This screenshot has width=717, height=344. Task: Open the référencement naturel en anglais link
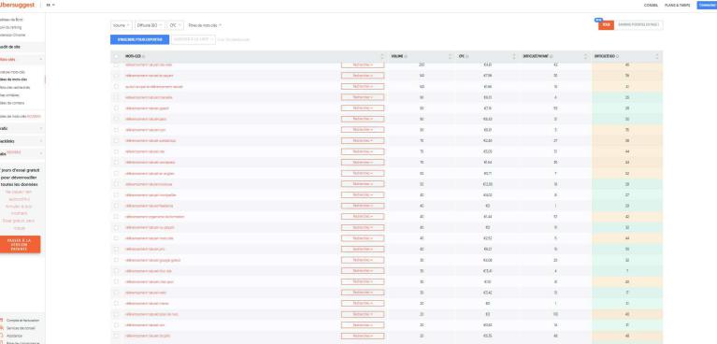[x=150, y=173]
